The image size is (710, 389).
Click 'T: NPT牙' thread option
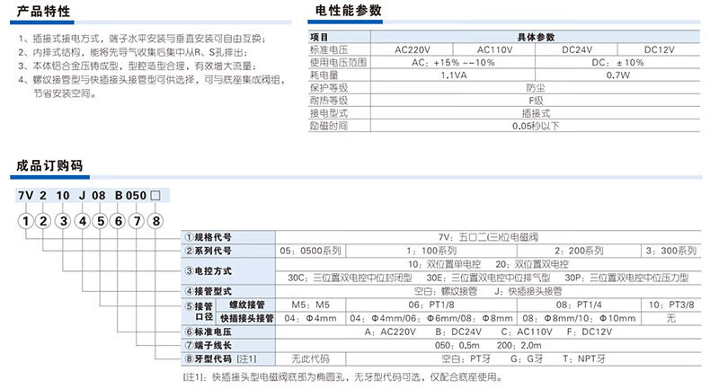[x=583, y=359]
